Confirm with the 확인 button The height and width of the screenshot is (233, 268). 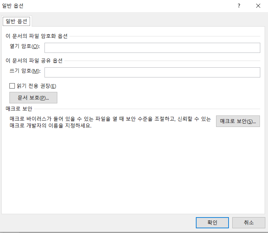(x=212, y=223)
